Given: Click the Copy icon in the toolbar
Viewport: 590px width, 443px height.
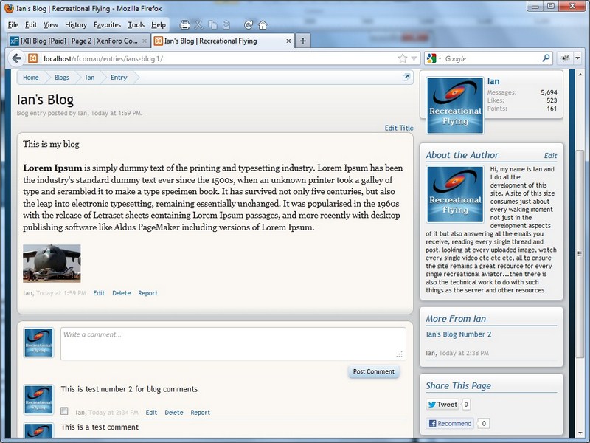Looking at the screenshot, I should coord(212,25).
